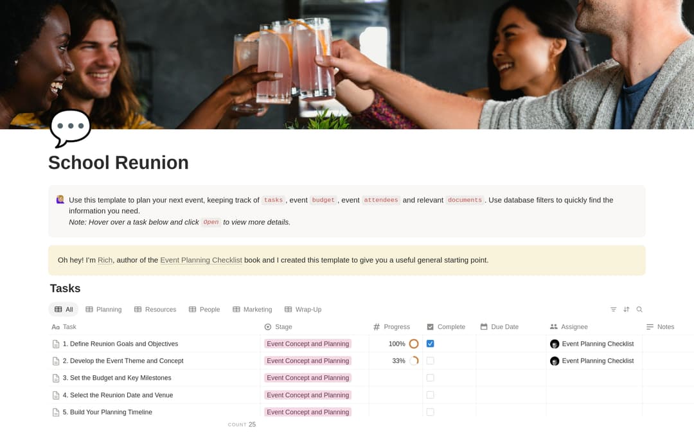Open task 2 Develop the Event Theme
The image size is (694, 433).
[x=123, y=361]
